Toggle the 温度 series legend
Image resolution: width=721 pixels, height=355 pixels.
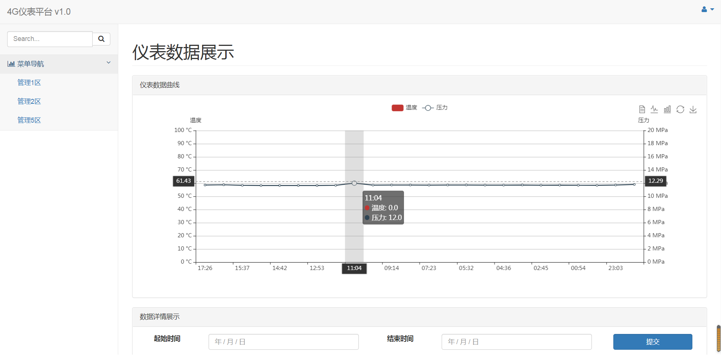[x=411, y=108]
